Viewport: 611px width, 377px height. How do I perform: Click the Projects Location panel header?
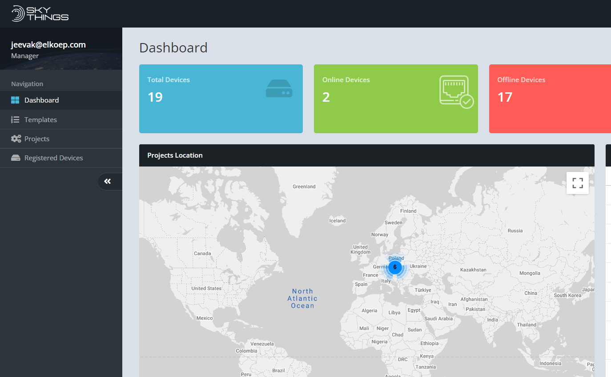(366, 155)
